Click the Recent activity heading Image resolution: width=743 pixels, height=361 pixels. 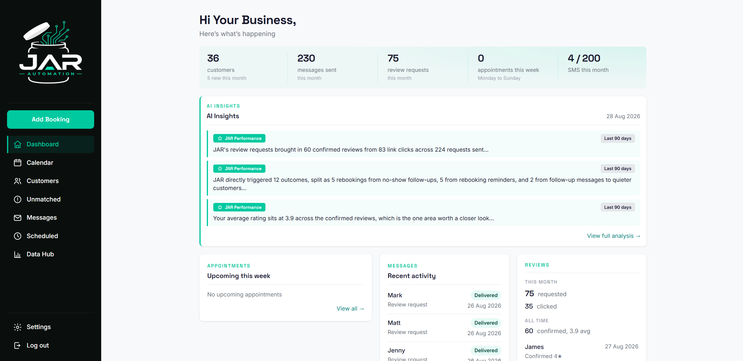412,276
